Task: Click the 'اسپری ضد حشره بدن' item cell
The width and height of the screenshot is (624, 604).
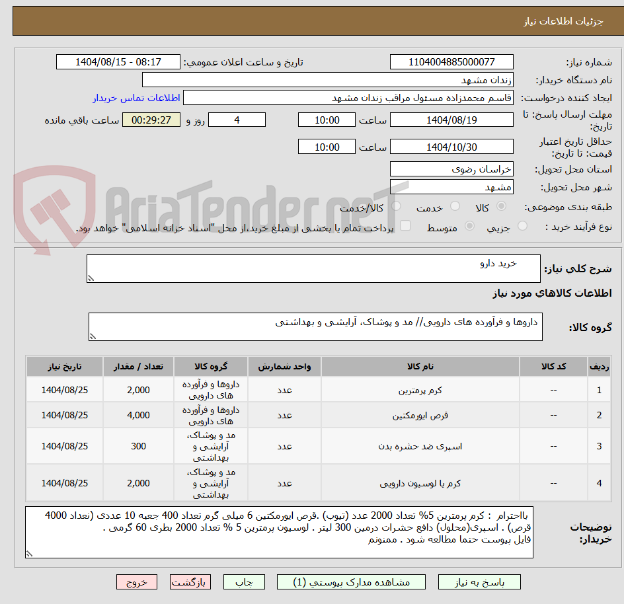Action: tap(420, 446)
